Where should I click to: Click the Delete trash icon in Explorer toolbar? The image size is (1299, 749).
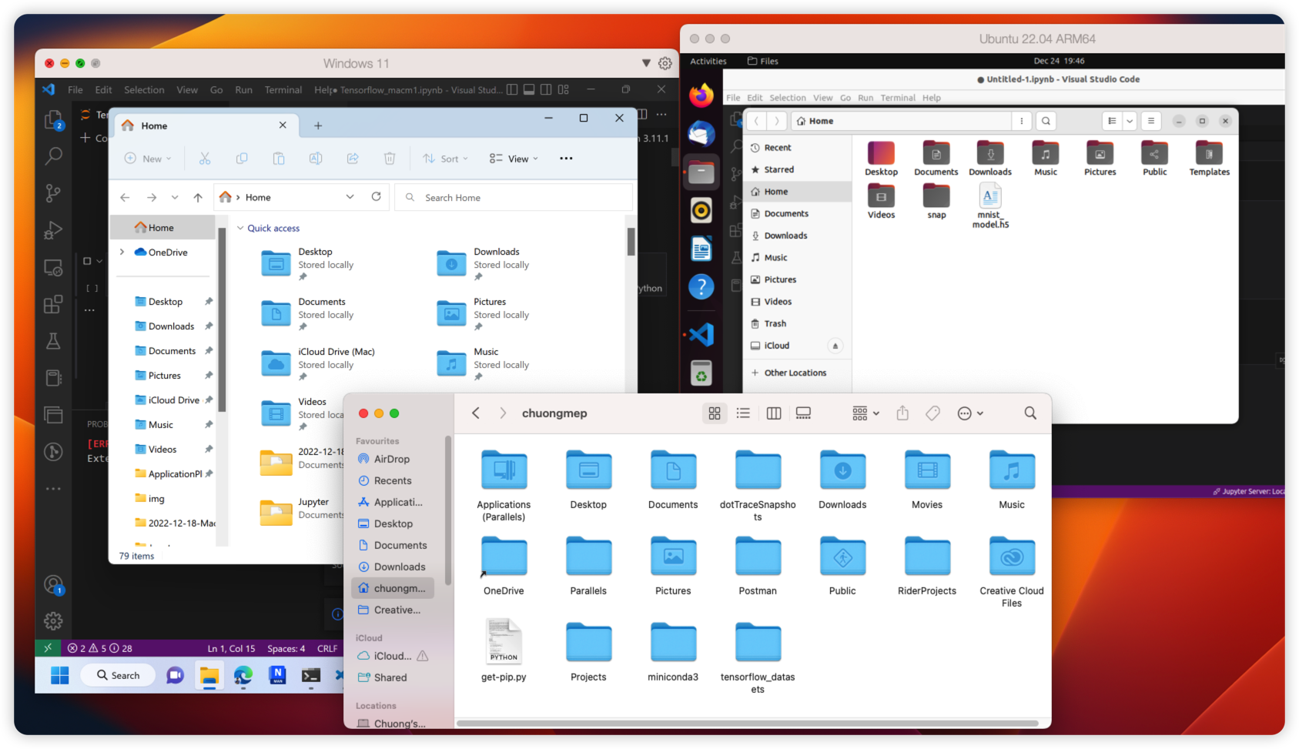[390, 159]
